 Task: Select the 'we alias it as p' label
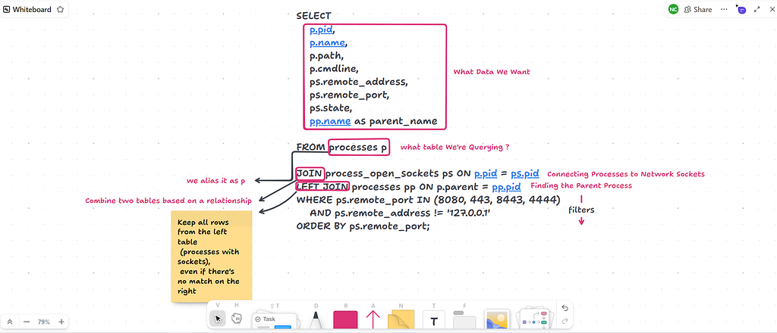(216, 181)
